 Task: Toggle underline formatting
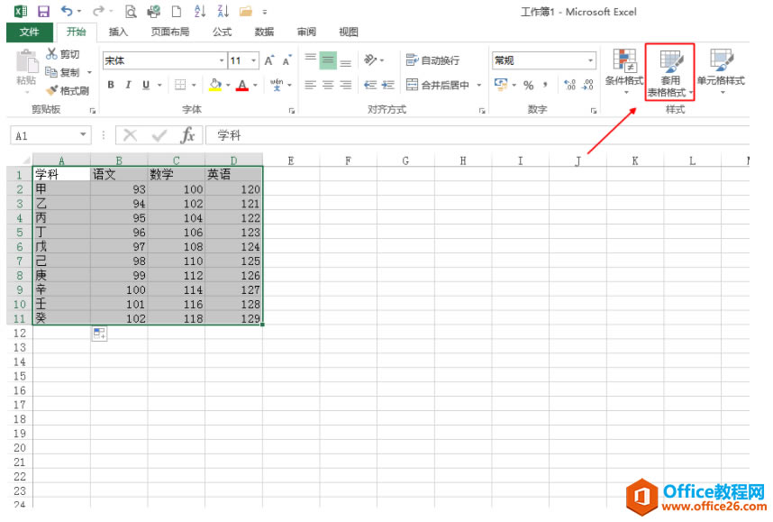point(146,85)
